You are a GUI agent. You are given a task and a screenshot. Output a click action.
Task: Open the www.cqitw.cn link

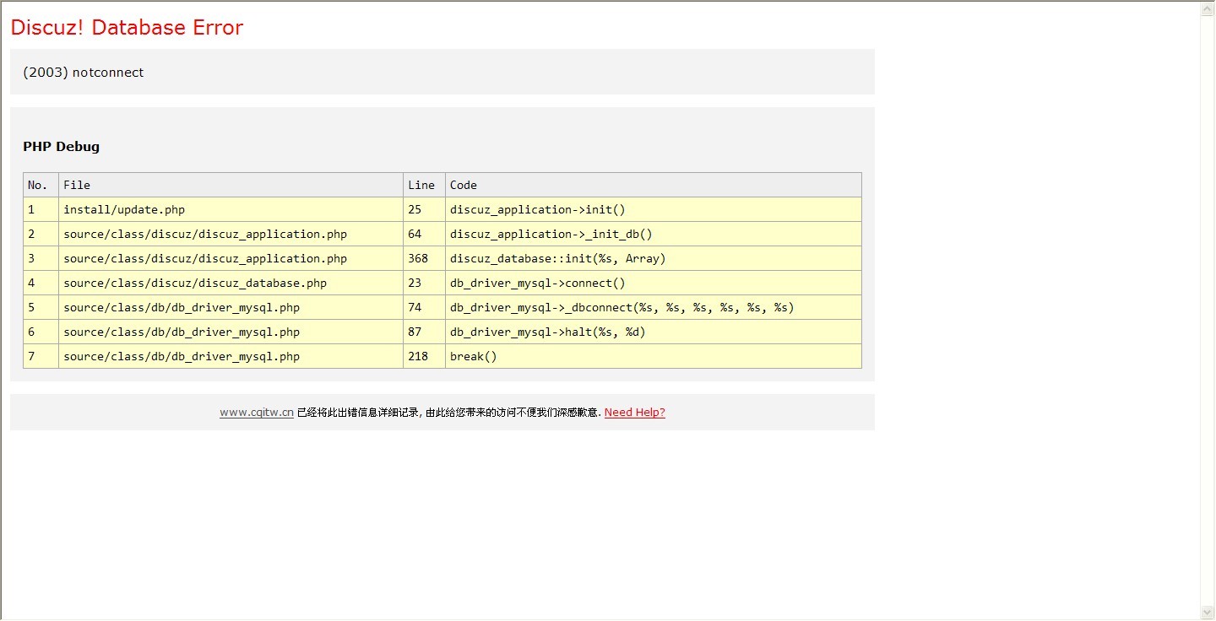[257, 413]
